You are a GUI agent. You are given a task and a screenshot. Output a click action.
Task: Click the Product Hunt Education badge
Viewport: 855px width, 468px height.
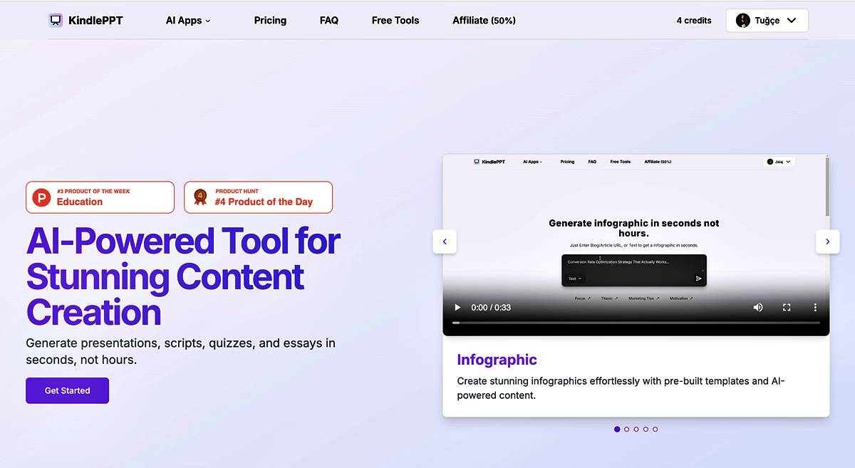tap(100, 197)
